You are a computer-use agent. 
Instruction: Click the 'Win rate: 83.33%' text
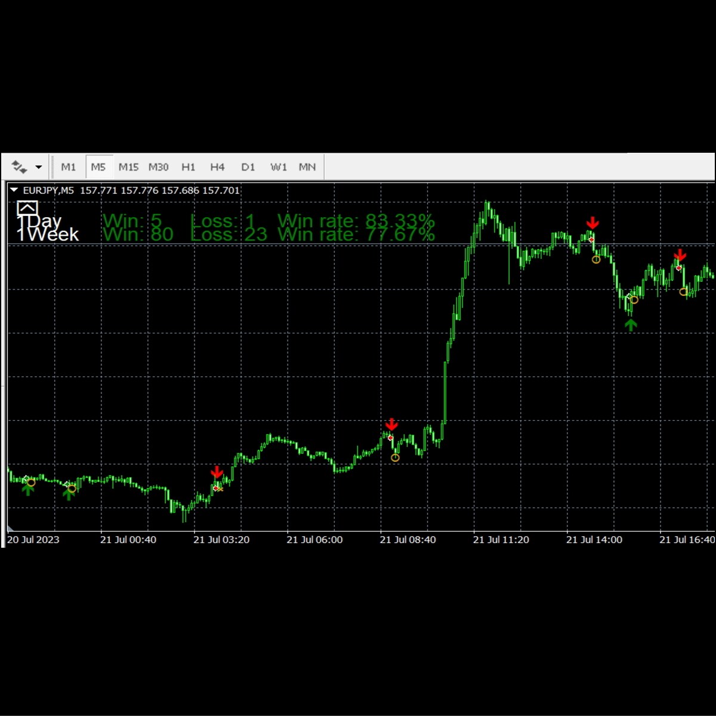pyautogui.click(x=356, y=221)
